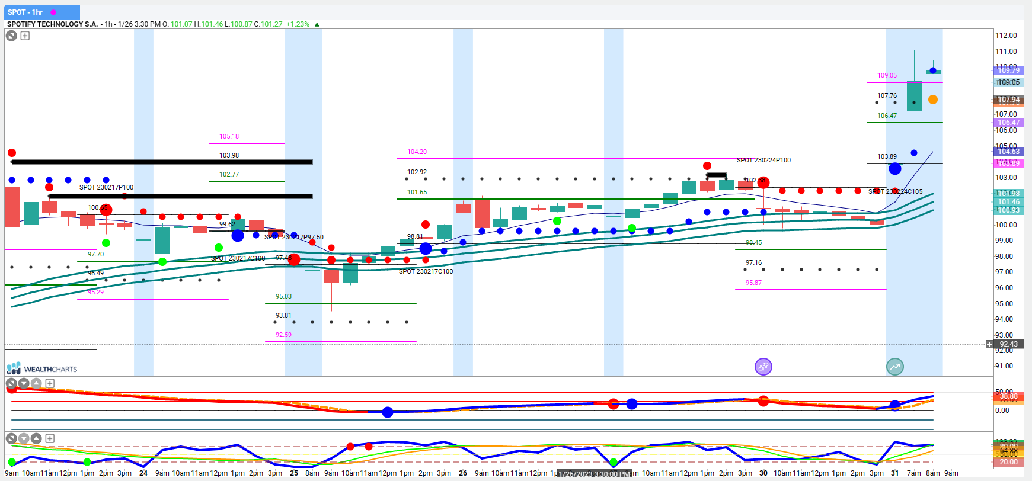
Task: Click the SPOT 230224C105 option label
Action: click(x=896, y=191)
